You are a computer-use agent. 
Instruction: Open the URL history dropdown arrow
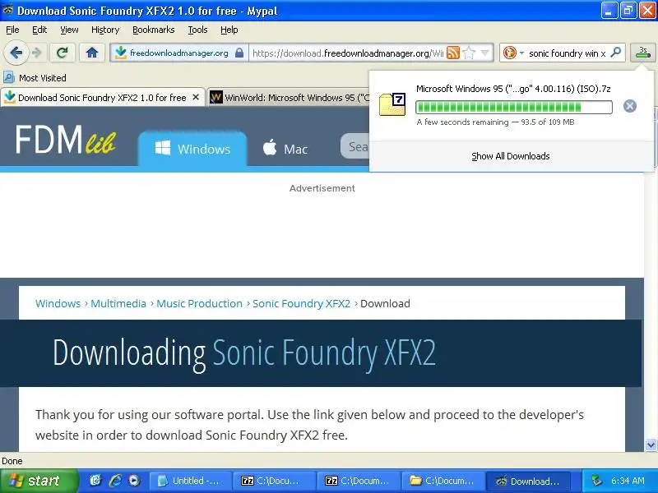pyautogui.click(x=484, y=53)
